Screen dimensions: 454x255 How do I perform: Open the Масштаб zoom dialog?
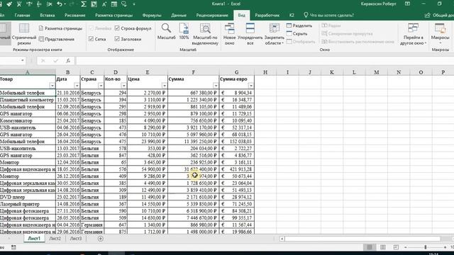[166, 31]
